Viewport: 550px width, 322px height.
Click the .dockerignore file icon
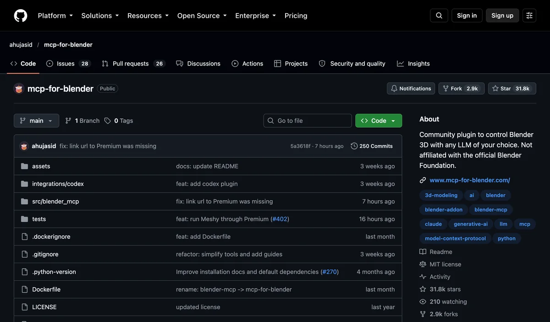click(x=25, y=237)
